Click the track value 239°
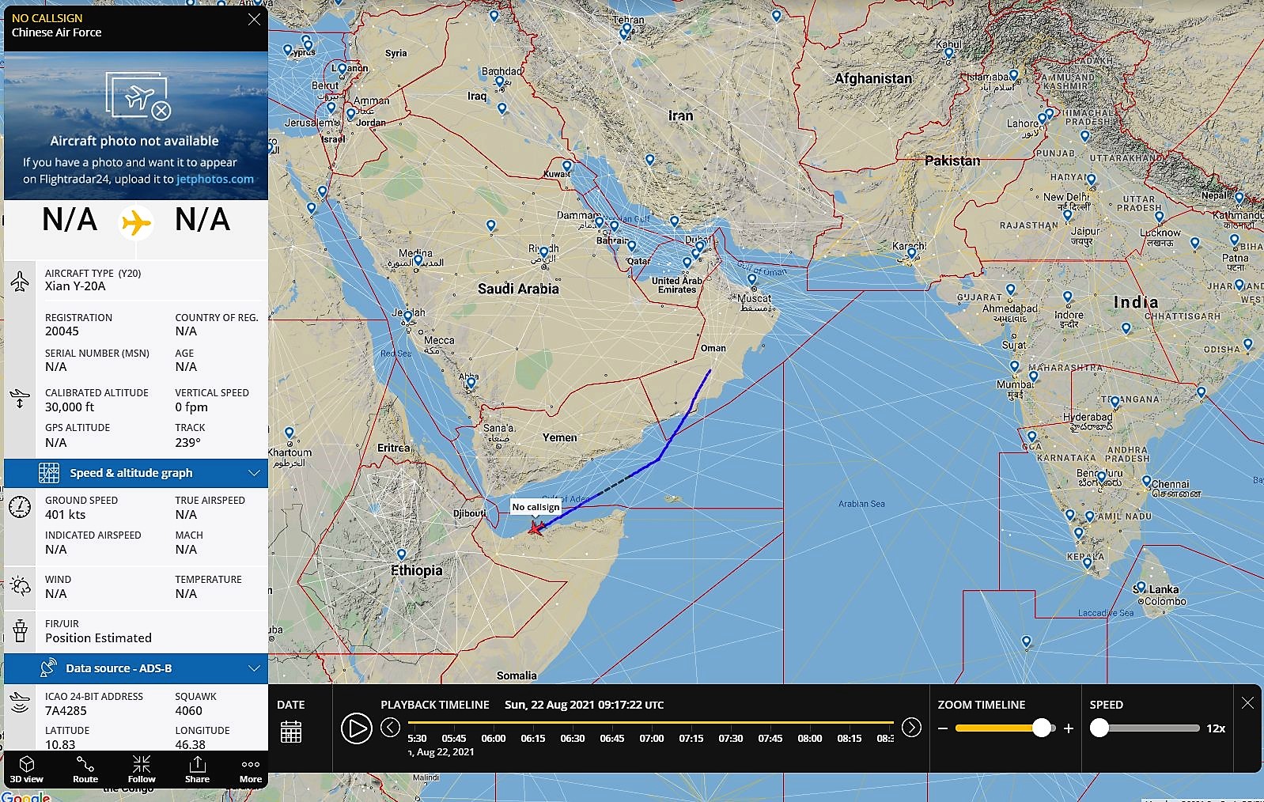The height and width of the screenshot is (802, 1264). tap(188, 443)
